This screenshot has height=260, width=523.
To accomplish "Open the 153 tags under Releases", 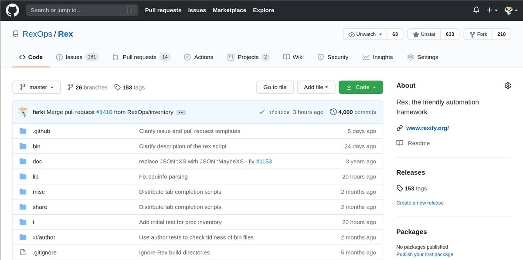I will tap(411, 189).
